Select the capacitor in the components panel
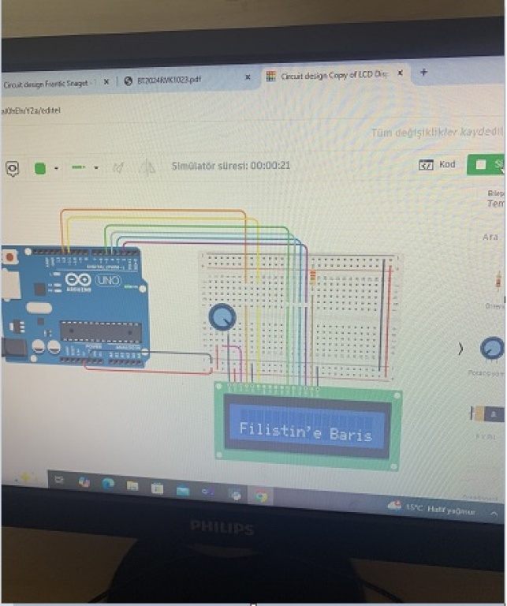Screen dimensions: 507x606 [488, 413]
